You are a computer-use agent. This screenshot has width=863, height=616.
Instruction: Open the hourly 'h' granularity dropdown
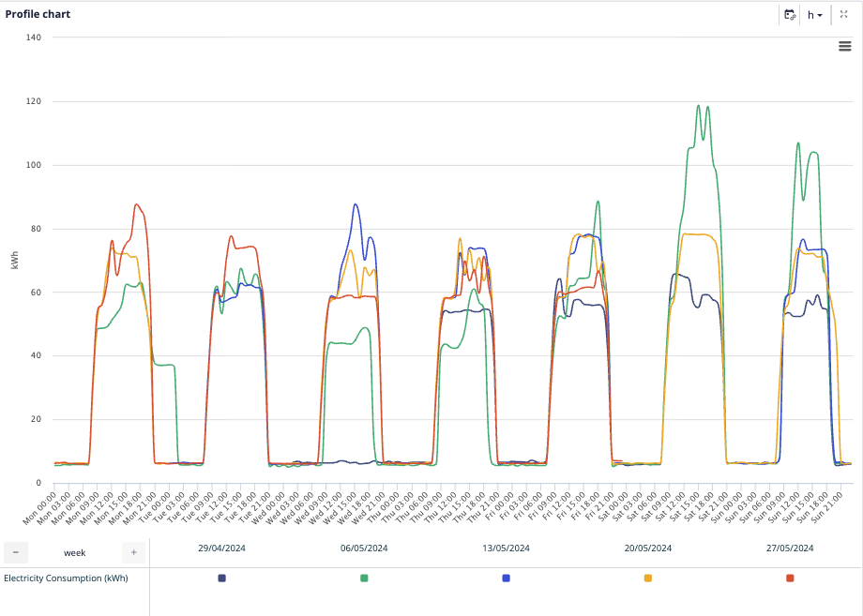(815, 15)
